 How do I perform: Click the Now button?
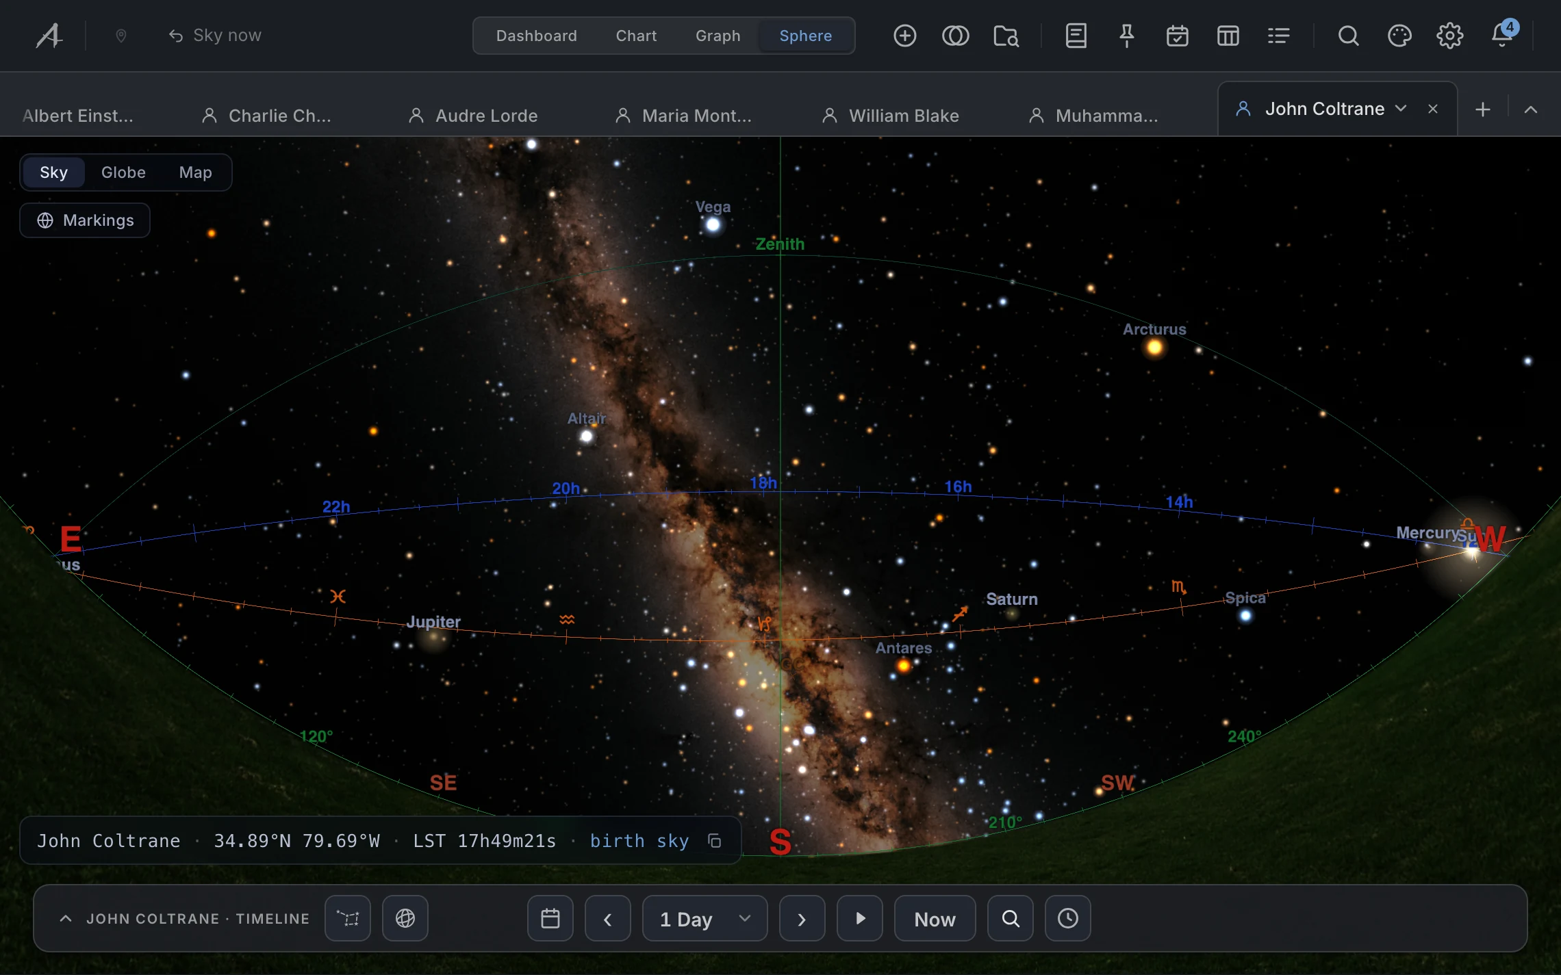point(935,918)
